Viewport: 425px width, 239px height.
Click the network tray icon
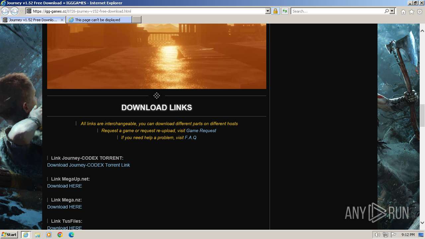[385, 235]
